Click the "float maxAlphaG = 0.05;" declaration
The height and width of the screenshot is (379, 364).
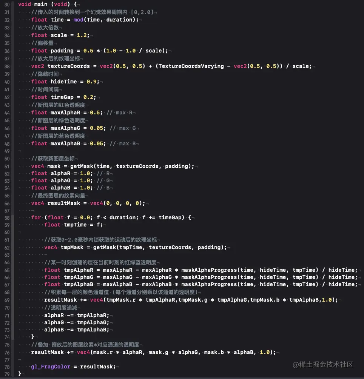coord(68,128)
